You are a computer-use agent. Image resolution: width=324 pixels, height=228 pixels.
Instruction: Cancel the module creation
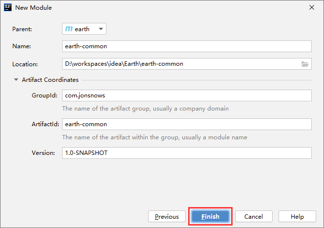(254, 216)
